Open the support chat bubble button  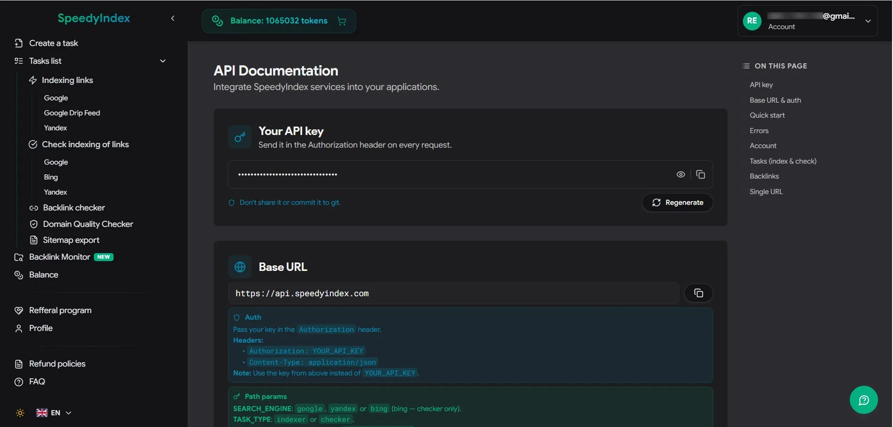(863, 400)
